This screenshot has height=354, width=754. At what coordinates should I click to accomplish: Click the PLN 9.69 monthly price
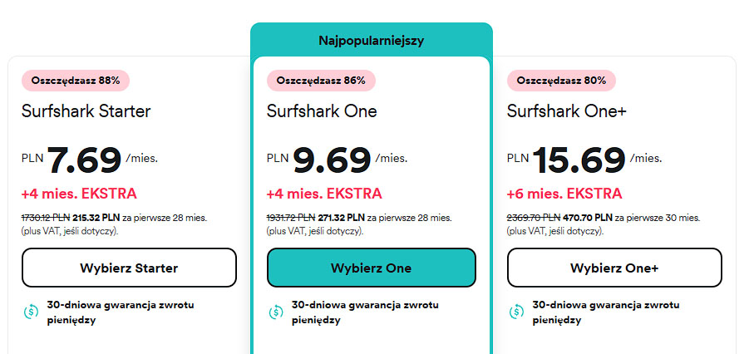(337, 160)
